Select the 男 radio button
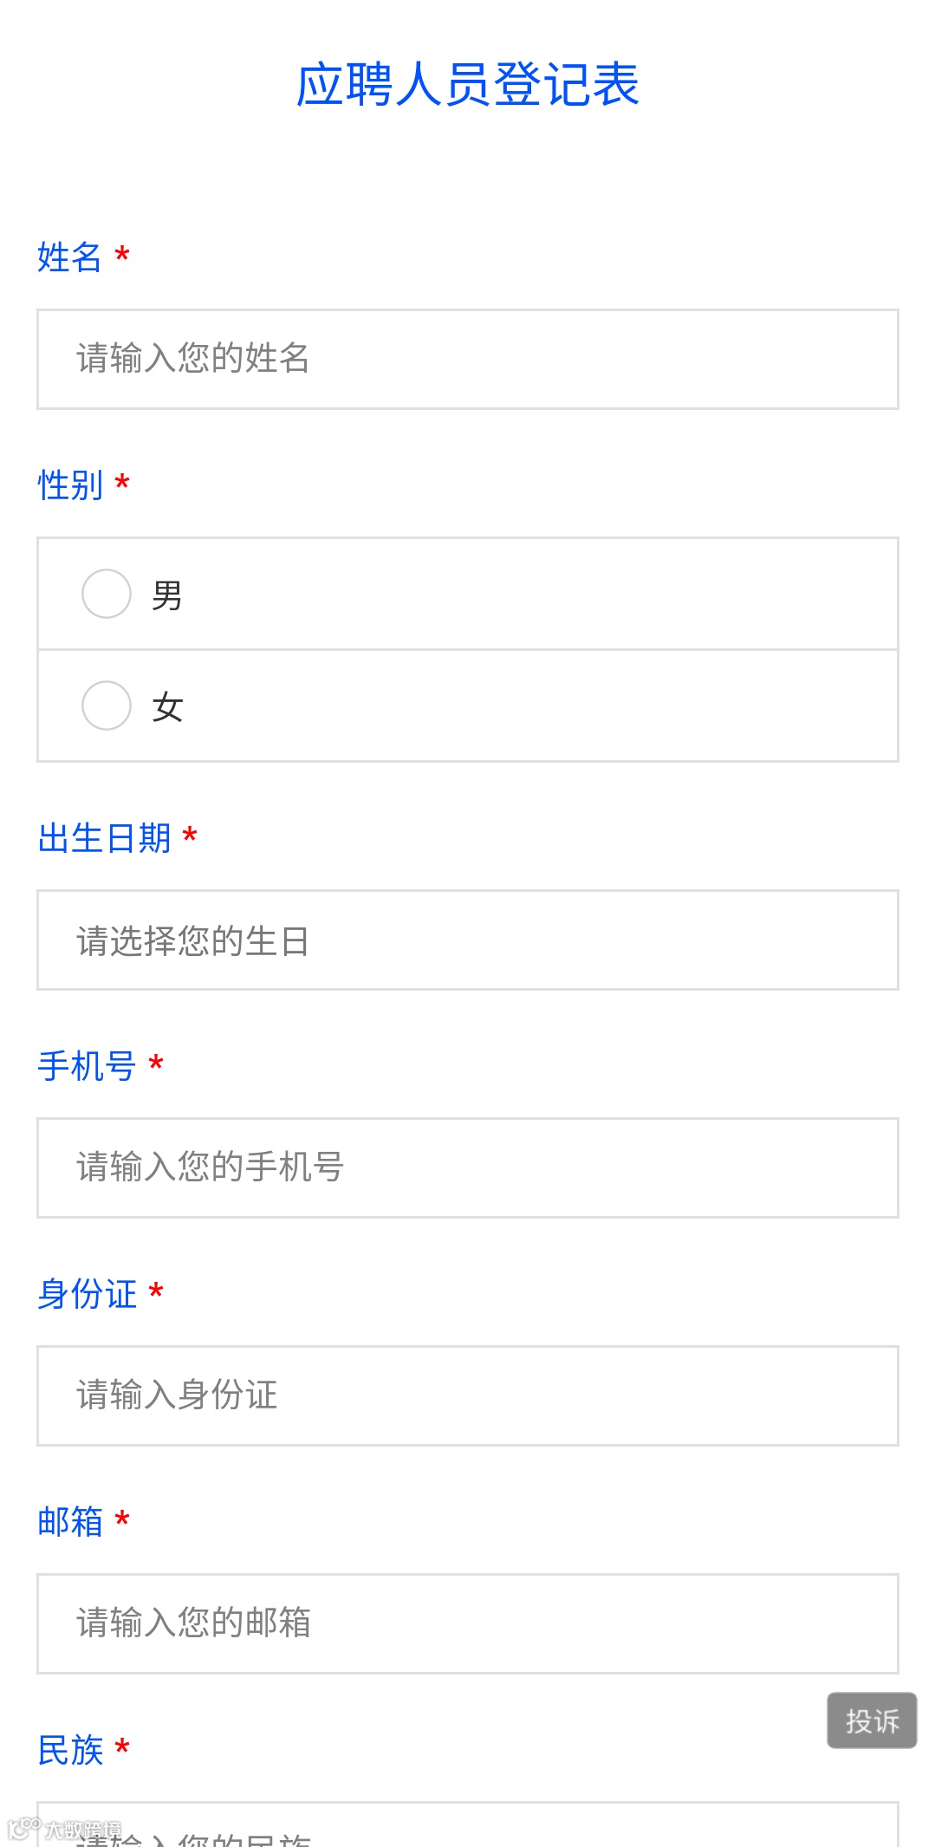 107,594
